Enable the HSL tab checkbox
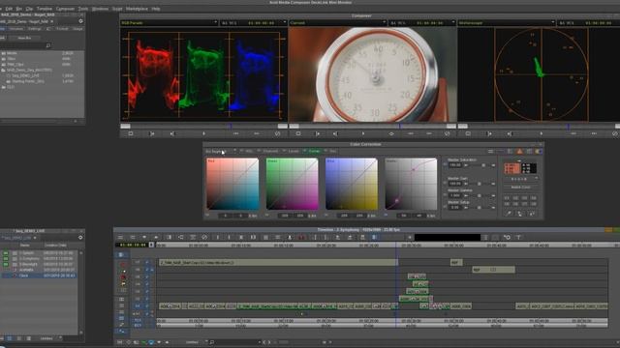620x348 pixels. (241, 151)
